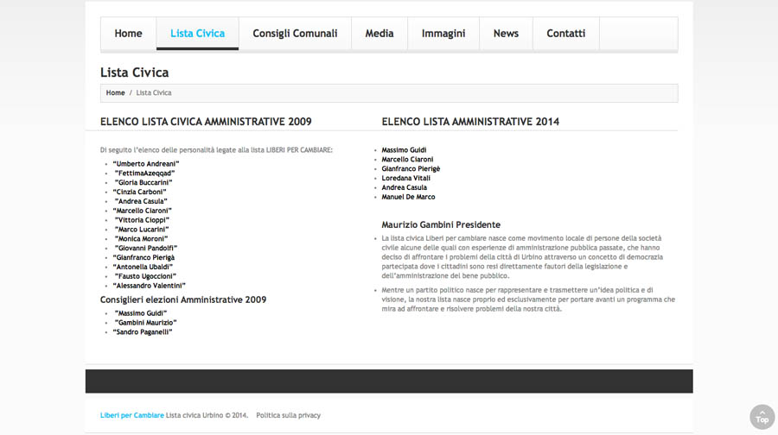Jump back using the Top button
The width and height of the screenshot is (778, 435).
(x=762, y=417)
